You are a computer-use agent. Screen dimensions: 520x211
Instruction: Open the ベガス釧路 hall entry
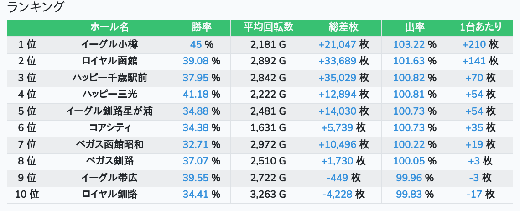pos(109,161)
